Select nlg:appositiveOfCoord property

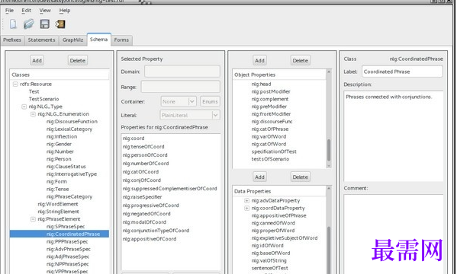point(150,239)
